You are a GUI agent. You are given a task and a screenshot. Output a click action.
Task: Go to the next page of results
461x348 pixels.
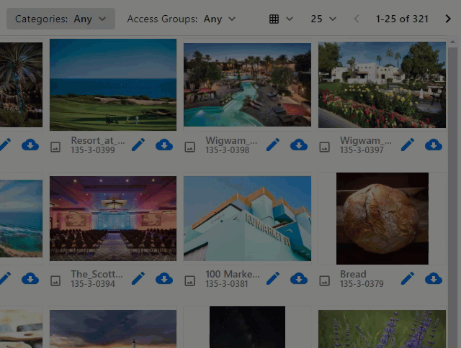(x=448, y=19)
